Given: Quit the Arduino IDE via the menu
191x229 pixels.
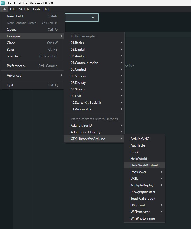Looking at the screenshot, I should coord(32,85).
